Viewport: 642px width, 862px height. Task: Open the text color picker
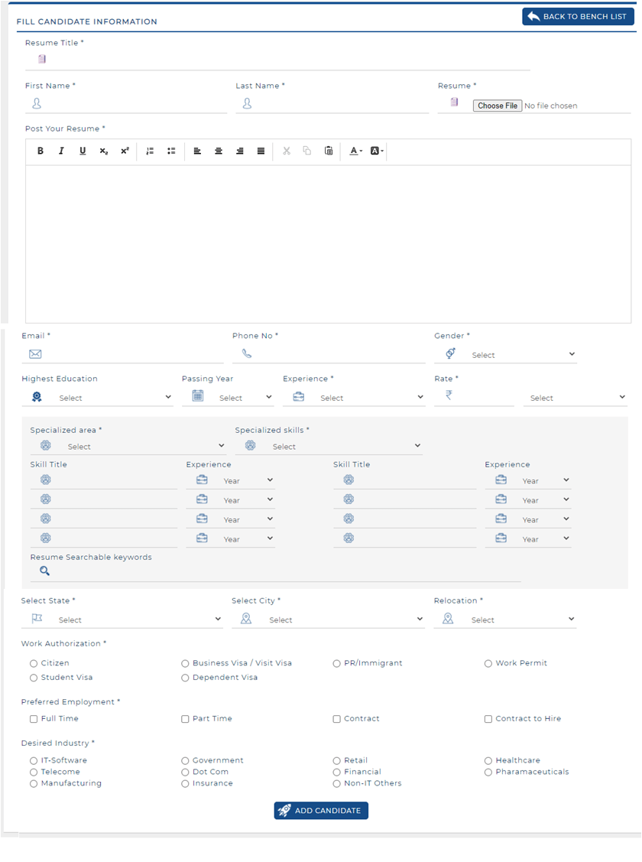353,151
